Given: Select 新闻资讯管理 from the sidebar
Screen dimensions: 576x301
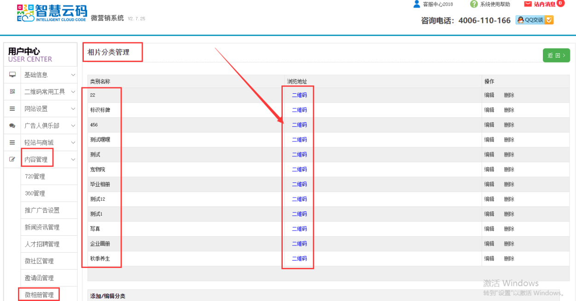Looking at the screenshot, I should pos(42,227).
